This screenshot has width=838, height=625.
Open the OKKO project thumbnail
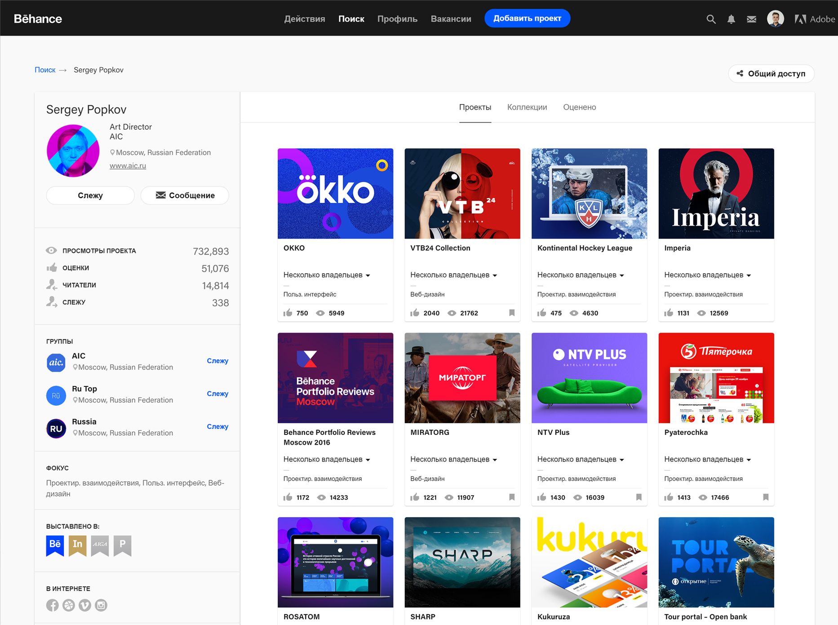point(335,194)
